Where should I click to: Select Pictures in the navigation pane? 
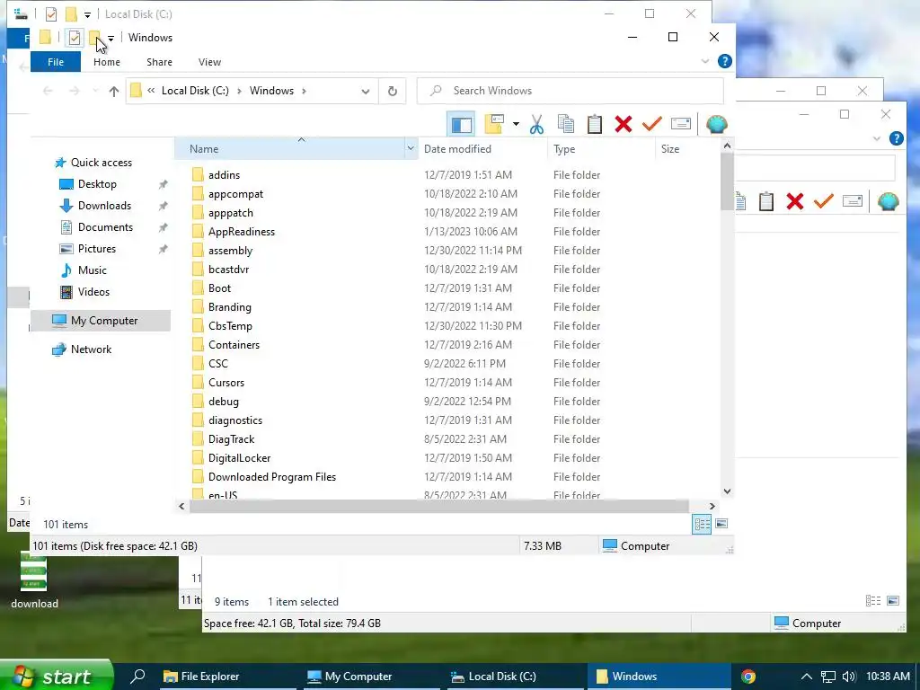pyautogui.click(x=97, y=249)
